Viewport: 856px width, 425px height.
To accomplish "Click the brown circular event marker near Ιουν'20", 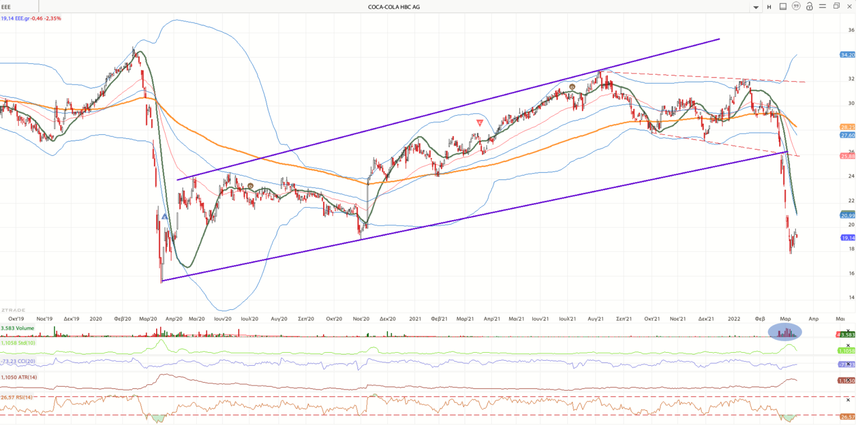I will pos(250,186).
